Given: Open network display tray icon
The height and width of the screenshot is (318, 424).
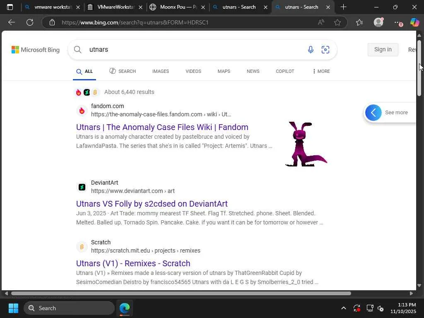Looking at the screenshot, I should 370,308.
